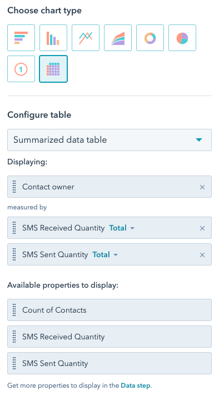Pick the pie chart type
Image resolution: width=219 pixels, height=396 pixels.
[182, 38]
